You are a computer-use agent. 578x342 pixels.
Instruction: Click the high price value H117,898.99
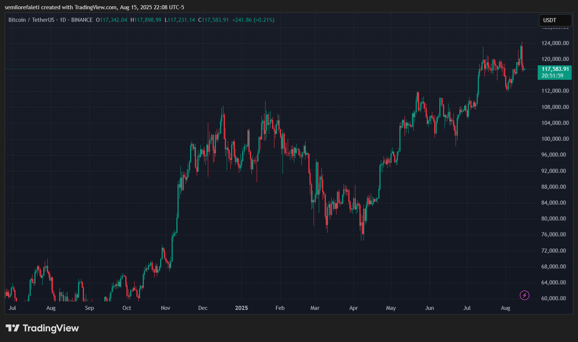click(x=146, y=20)
